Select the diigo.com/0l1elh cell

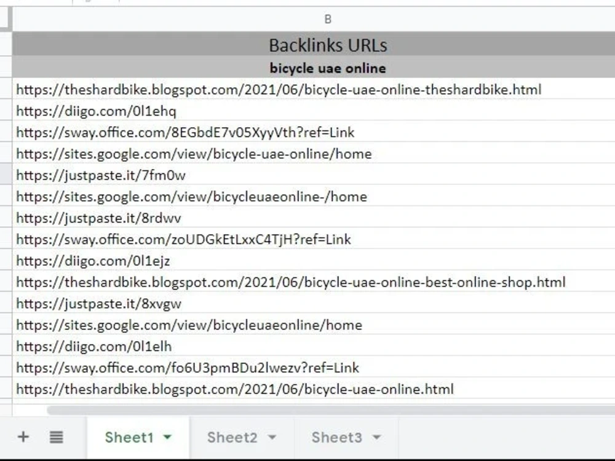tap(314, 346)
